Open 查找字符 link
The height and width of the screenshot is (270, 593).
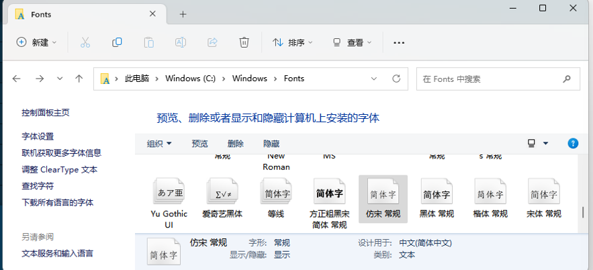click(x=38, y=186)
